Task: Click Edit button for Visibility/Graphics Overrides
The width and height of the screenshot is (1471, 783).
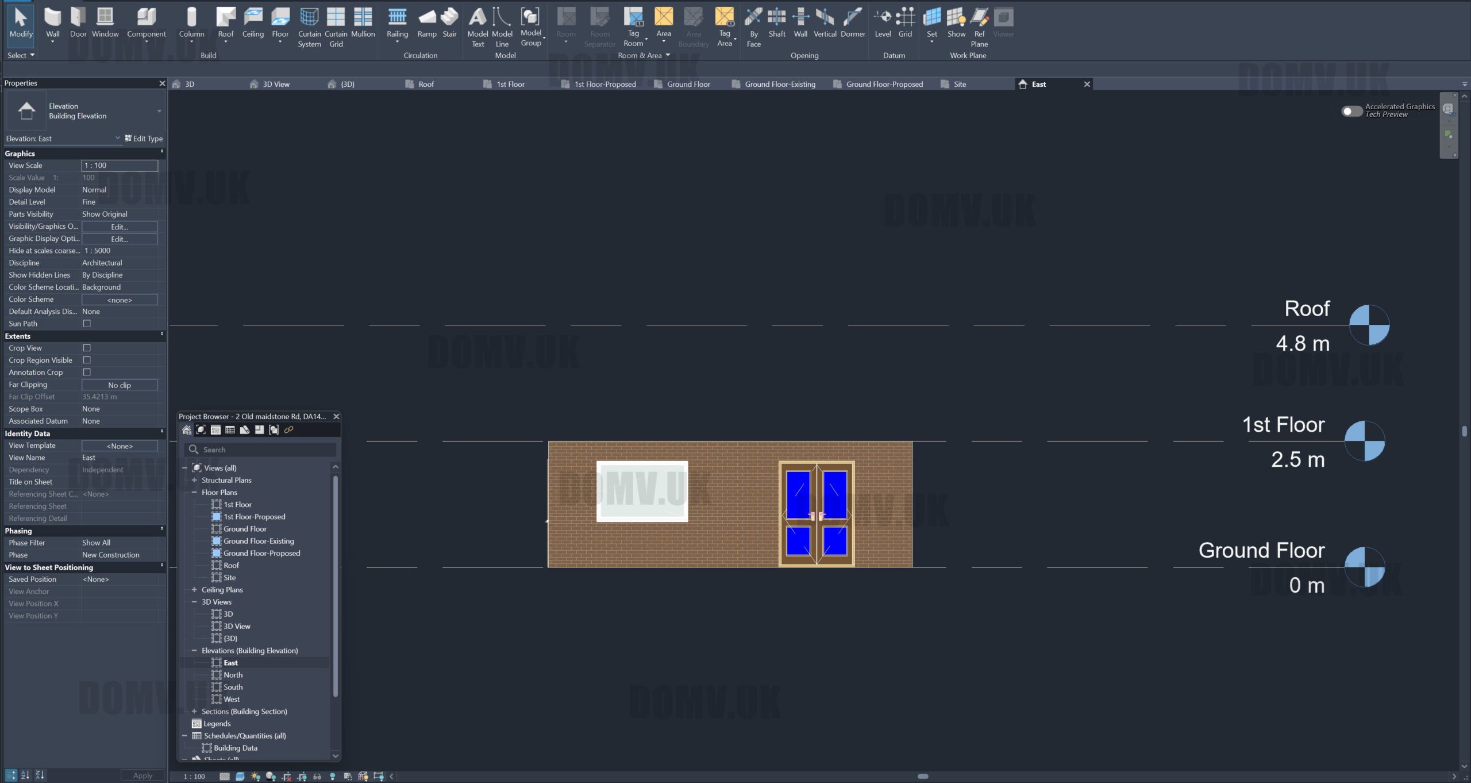Action: (x=120, y=227)
